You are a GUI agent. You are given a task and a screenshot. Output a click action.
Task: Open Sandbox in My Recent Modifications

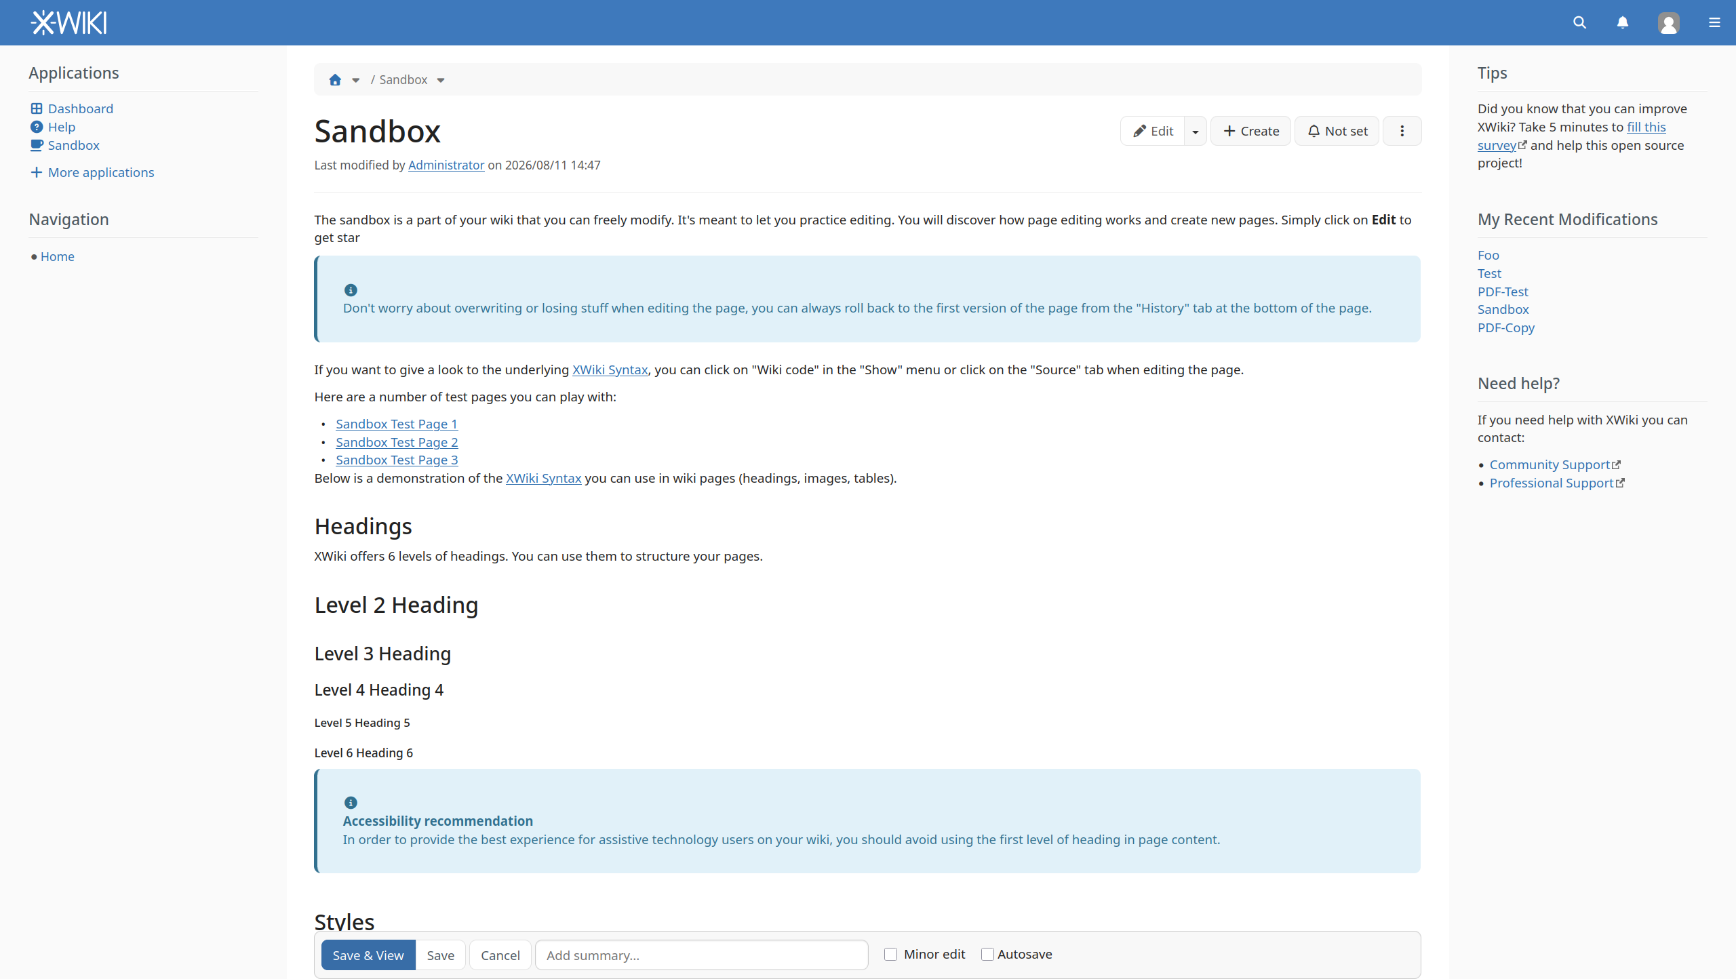click(1503, 309)
